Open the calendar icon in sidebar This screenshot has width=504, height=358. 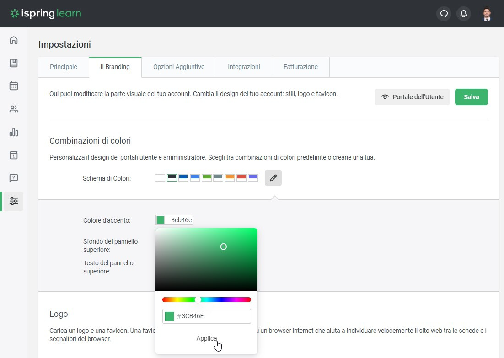tap(14, 86)
